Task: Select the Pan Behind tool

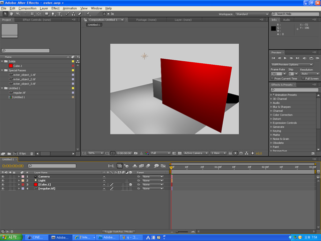Action: point(39,14)
